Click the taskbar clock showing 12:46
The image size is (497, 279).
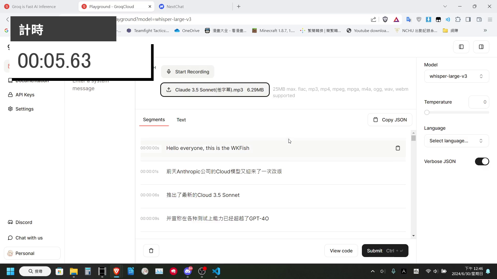467,271
